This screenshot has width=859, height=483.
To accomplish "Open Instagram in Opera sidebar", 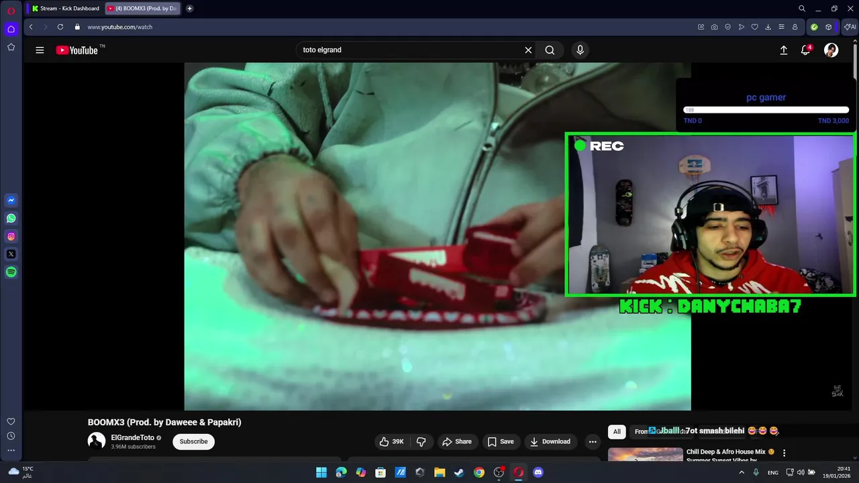I will tap(11, 236).
